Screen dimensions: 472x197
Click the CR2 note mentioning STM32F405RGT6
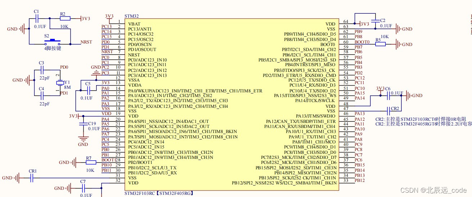coord(424,124)
